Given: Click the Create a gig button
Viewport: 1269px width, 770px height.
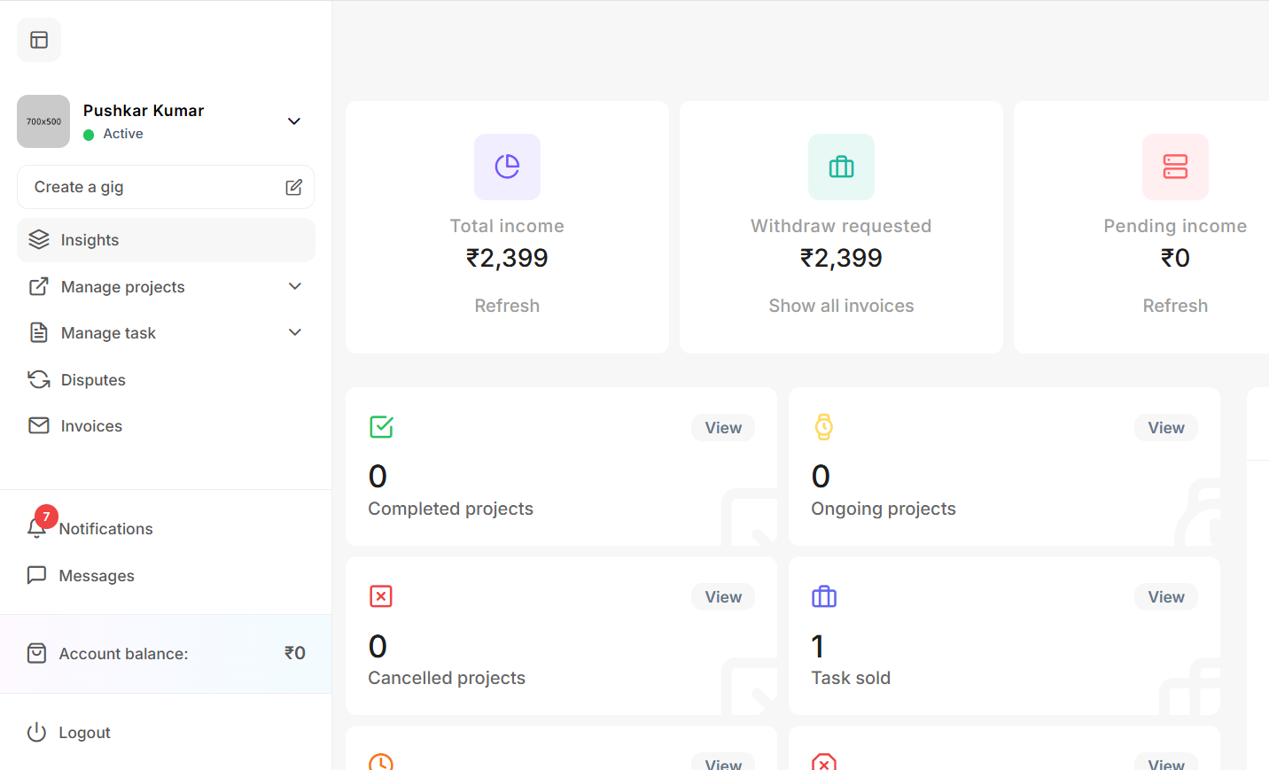Looking at the screenshot, I should pyautogui.click(x=166, y=187).
